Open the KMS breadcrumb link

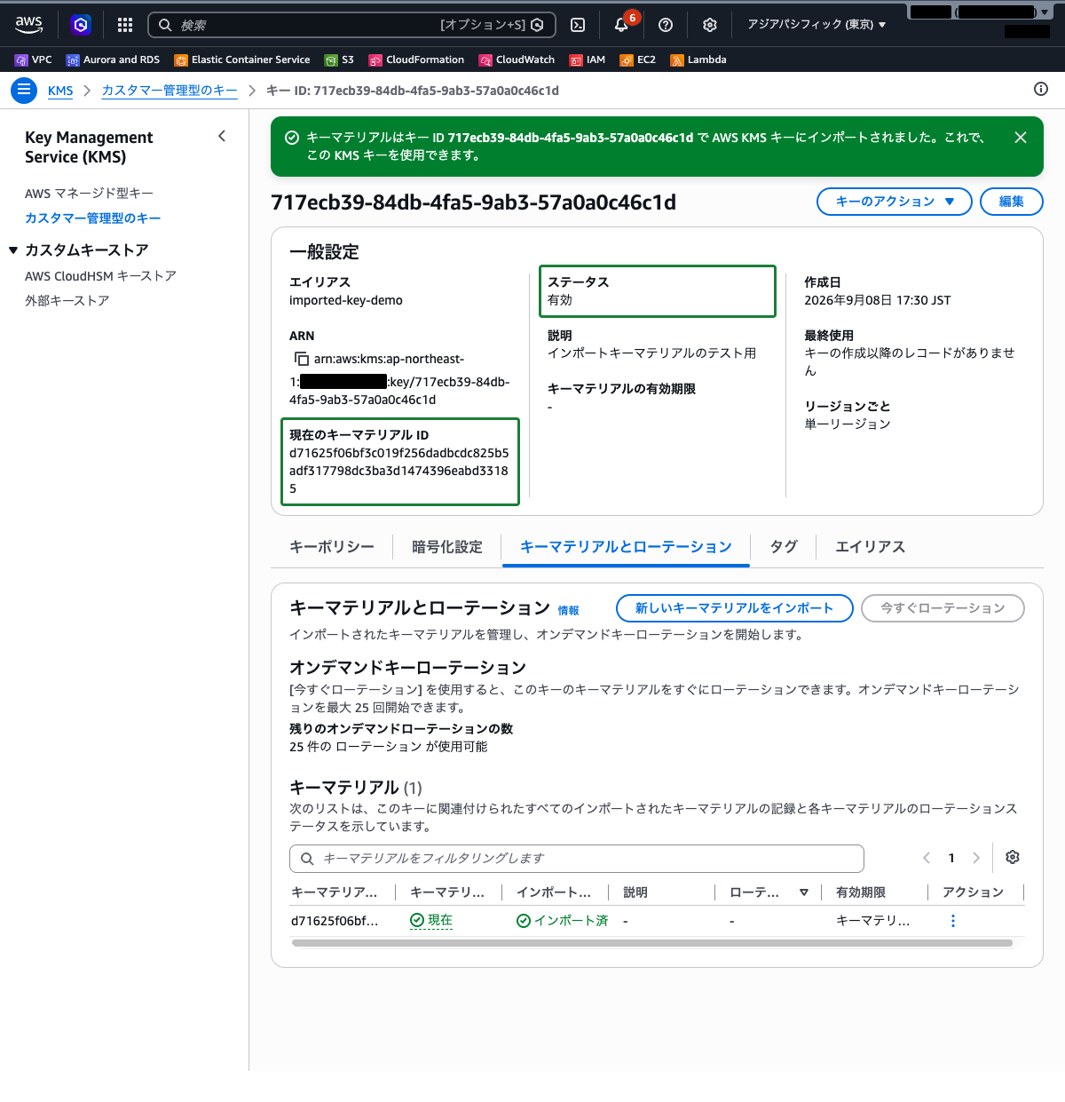pyautogui.click(x=60, y=91)
